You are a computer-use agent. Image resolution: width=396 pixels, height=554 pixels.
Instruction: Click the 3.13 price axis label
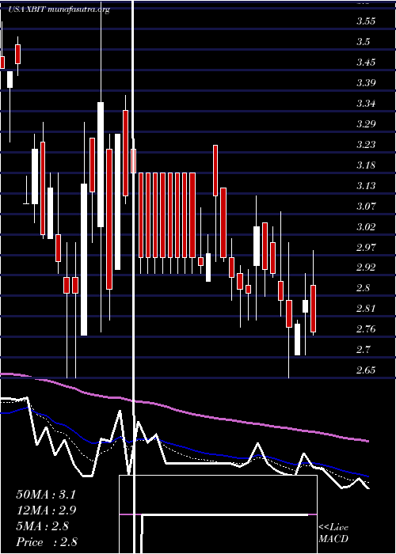366,185
